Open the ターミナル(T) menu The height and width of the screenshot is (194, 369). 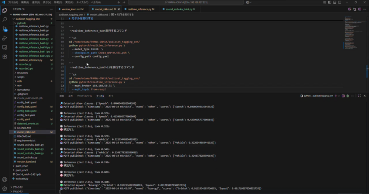click(82, 2)
